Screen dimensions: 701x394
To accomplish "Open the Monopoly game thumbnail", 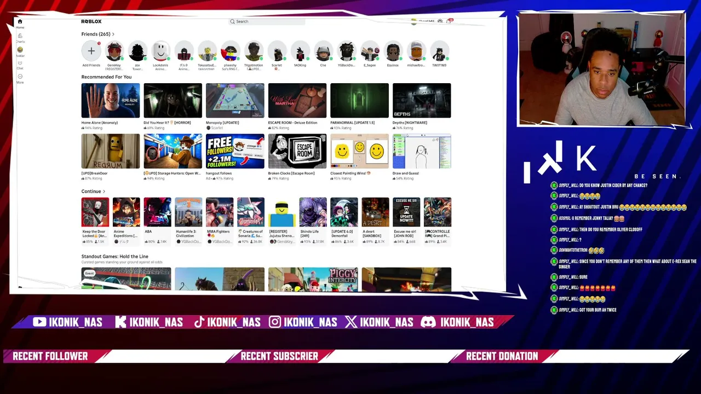I will tap(235, 101).
